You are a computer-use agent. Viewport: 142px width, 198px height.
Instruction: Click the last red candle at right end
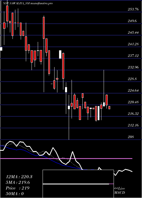[109, 107]
